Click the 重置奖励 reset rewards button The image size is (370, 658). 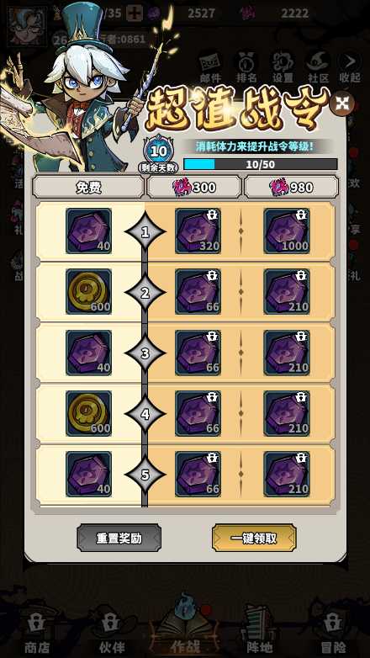(x=119, y=538)
